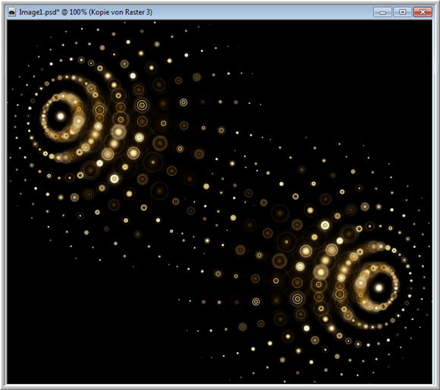This screenshot has height=390, width=440.
Task: Click the bright white center of upper-left spiral
Action: [x=61, y=116]
